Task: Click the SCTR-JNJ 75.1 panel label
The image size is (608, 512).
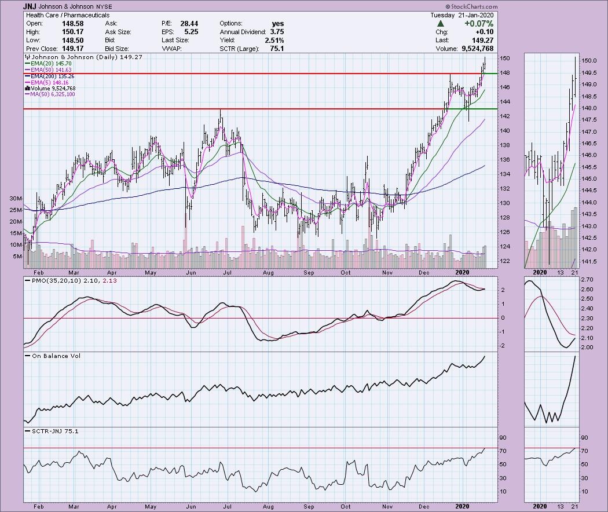Action: (x=52, y=431)
